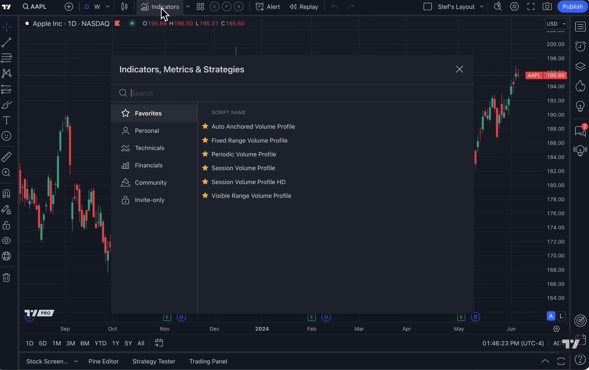The height and width of the screenshot is (370, 589).
Task: Click the Publish button
Action: point(572,7)
